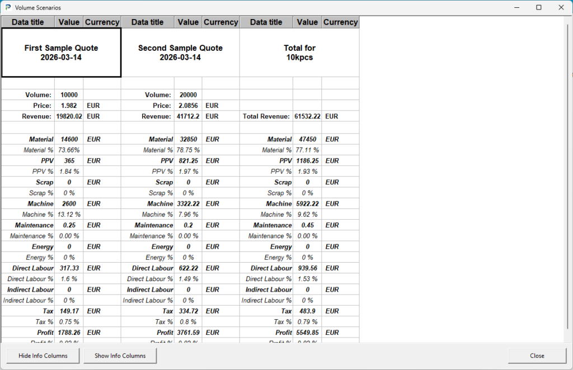Image resolution: width=573 pixels, height=370 pixels.
Task: Select the Material value 47450 cell
Action: [307, 139]
